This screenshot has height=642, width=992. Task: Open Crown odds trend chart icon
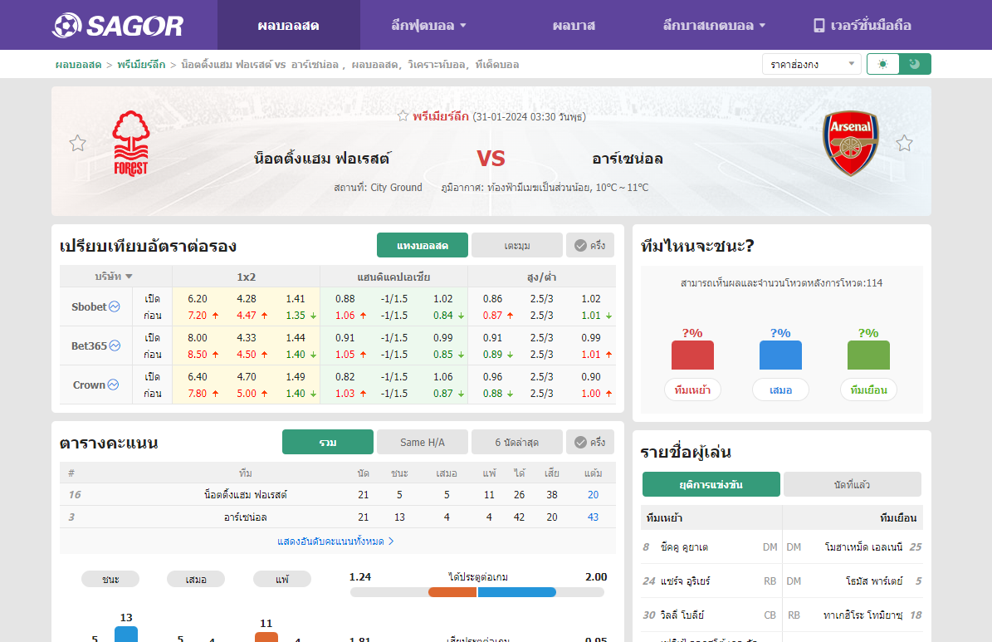[113, 385]
